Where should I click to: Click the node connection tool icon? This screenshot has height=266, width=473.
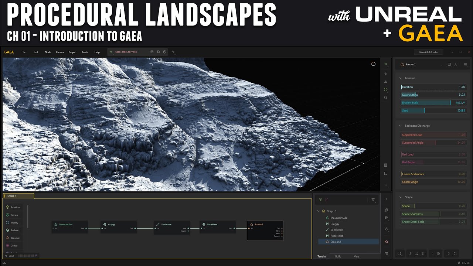(x=387, y=218)
